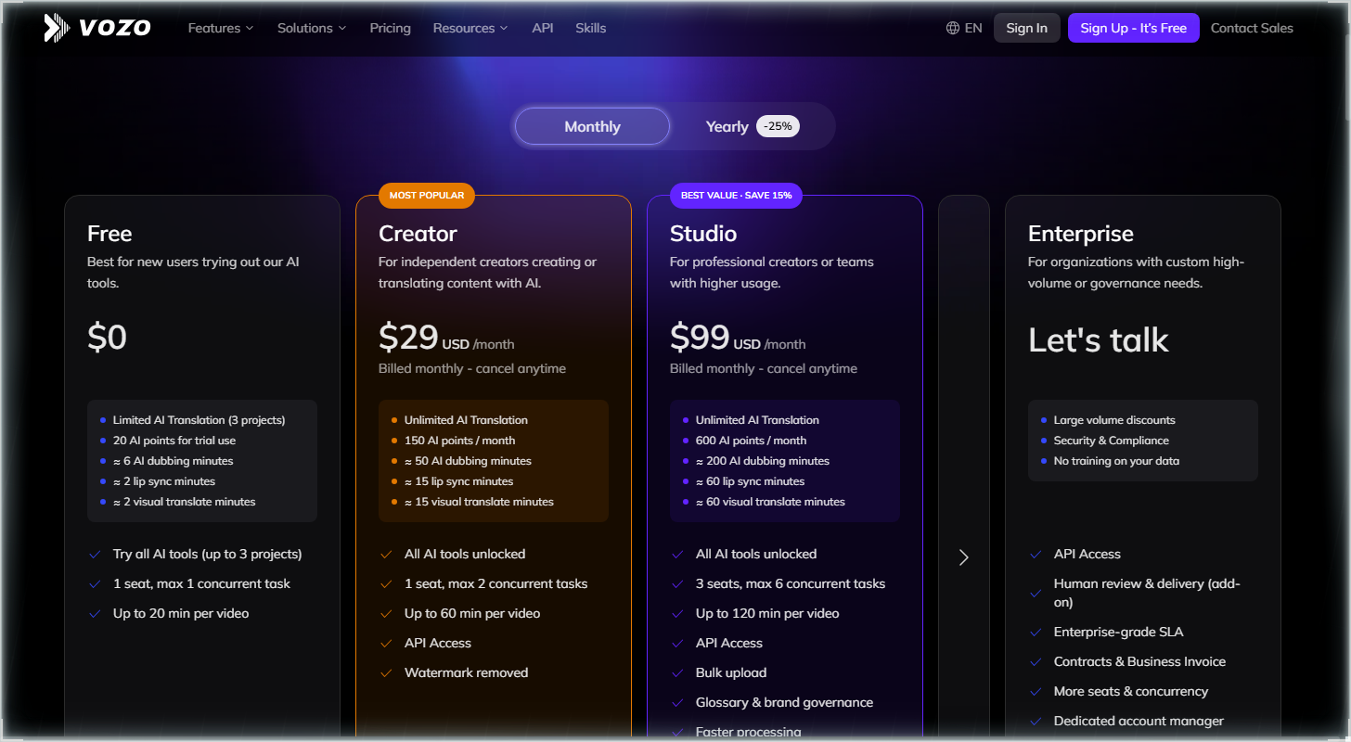Click Watermark removed feature text
Screen dimensions: 1351x742
(466, 672)
